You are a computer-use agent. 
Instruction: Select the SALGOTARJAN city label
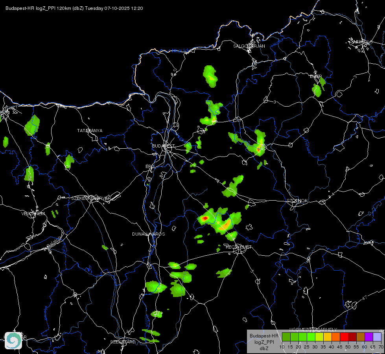(x=249, y=46)
